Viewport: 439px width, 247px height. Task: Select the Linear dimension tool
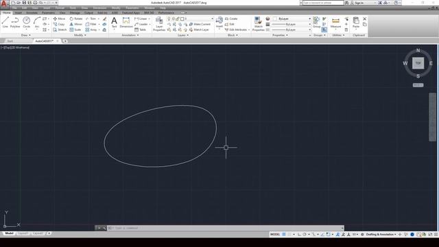[x=141, y=19]
